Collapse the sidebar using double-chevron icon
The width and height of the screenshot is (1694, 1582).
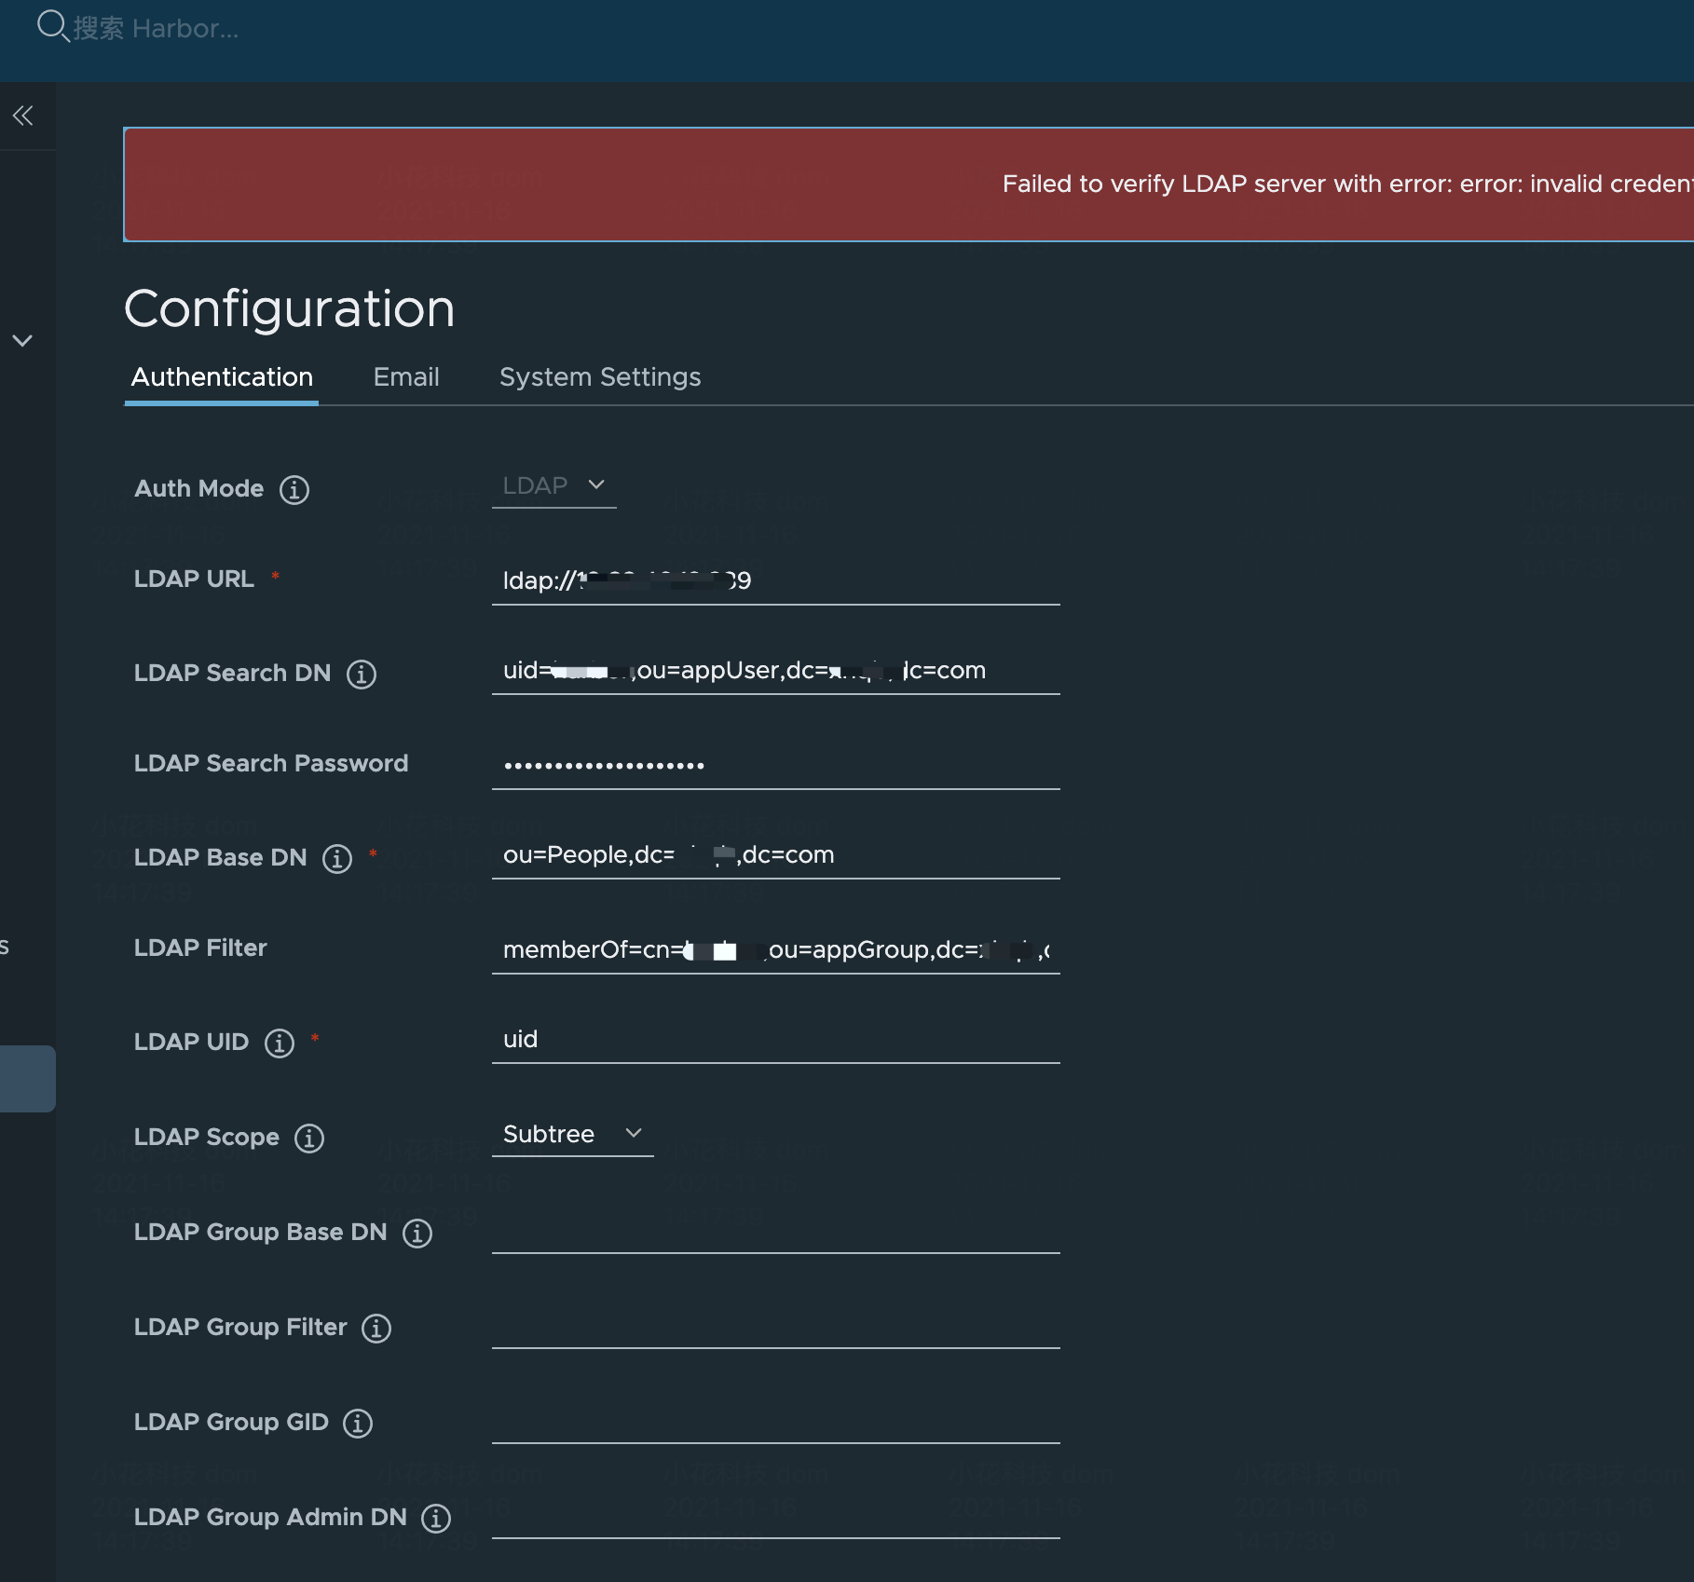22,114
